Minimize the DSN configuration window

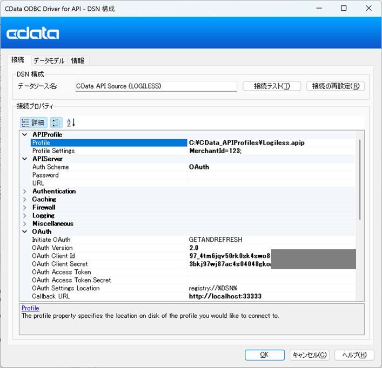(x=319, y=8)
